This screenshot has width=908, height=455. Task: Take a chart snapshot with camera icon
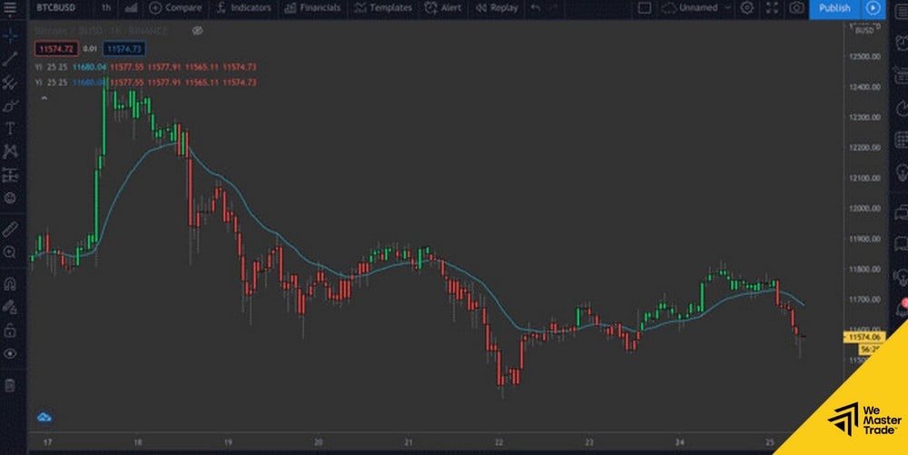(x=796, y=8)
